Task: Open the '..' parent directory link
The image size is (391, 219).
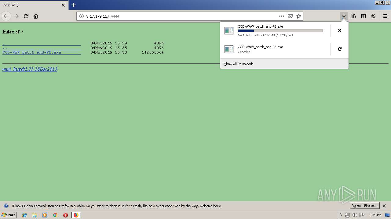Action: tap(41, 48)
